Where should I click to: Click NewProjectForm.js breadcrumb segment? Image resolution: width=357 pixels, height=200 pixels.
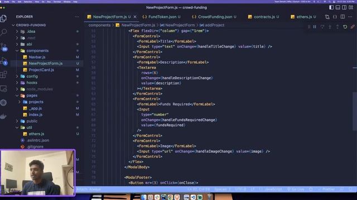pyautogui.click(x=138, y=25)
